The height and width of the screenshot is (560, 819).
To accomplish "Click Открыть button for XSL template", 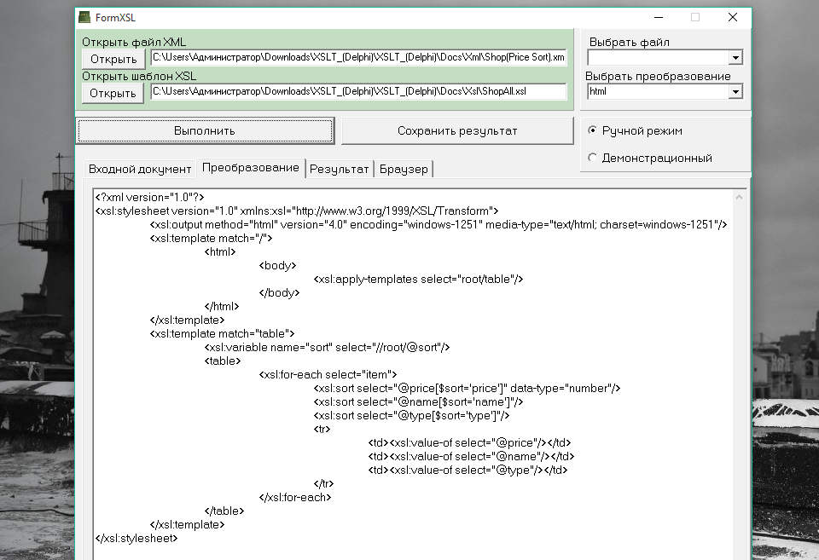I will click(113, 94).
